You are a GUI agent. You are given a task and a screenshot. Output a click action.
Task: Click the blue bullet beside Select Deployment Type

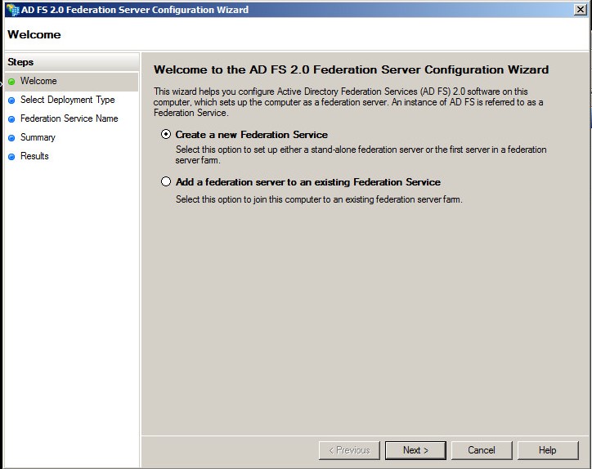pos(11,100)
